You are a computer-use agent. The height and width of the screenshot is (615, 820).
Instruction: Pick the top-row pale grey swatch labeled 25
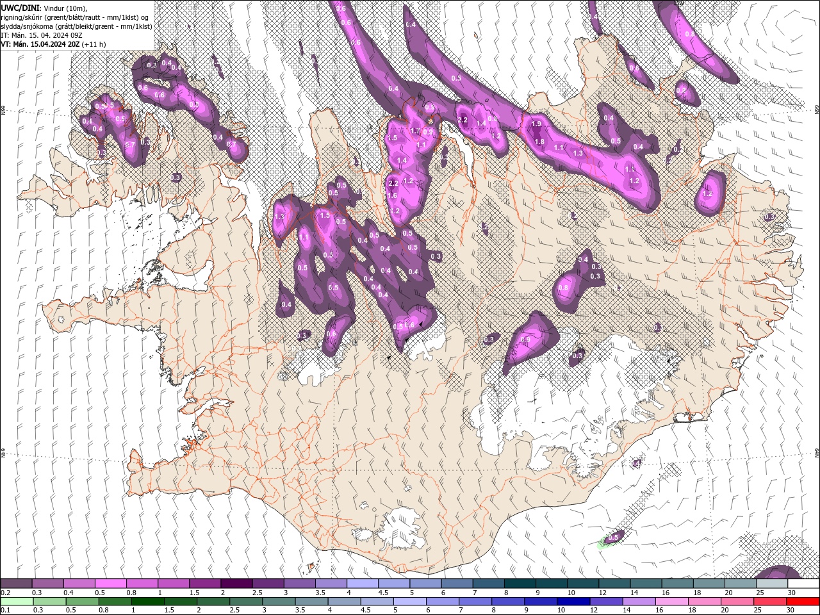(772, 584)
